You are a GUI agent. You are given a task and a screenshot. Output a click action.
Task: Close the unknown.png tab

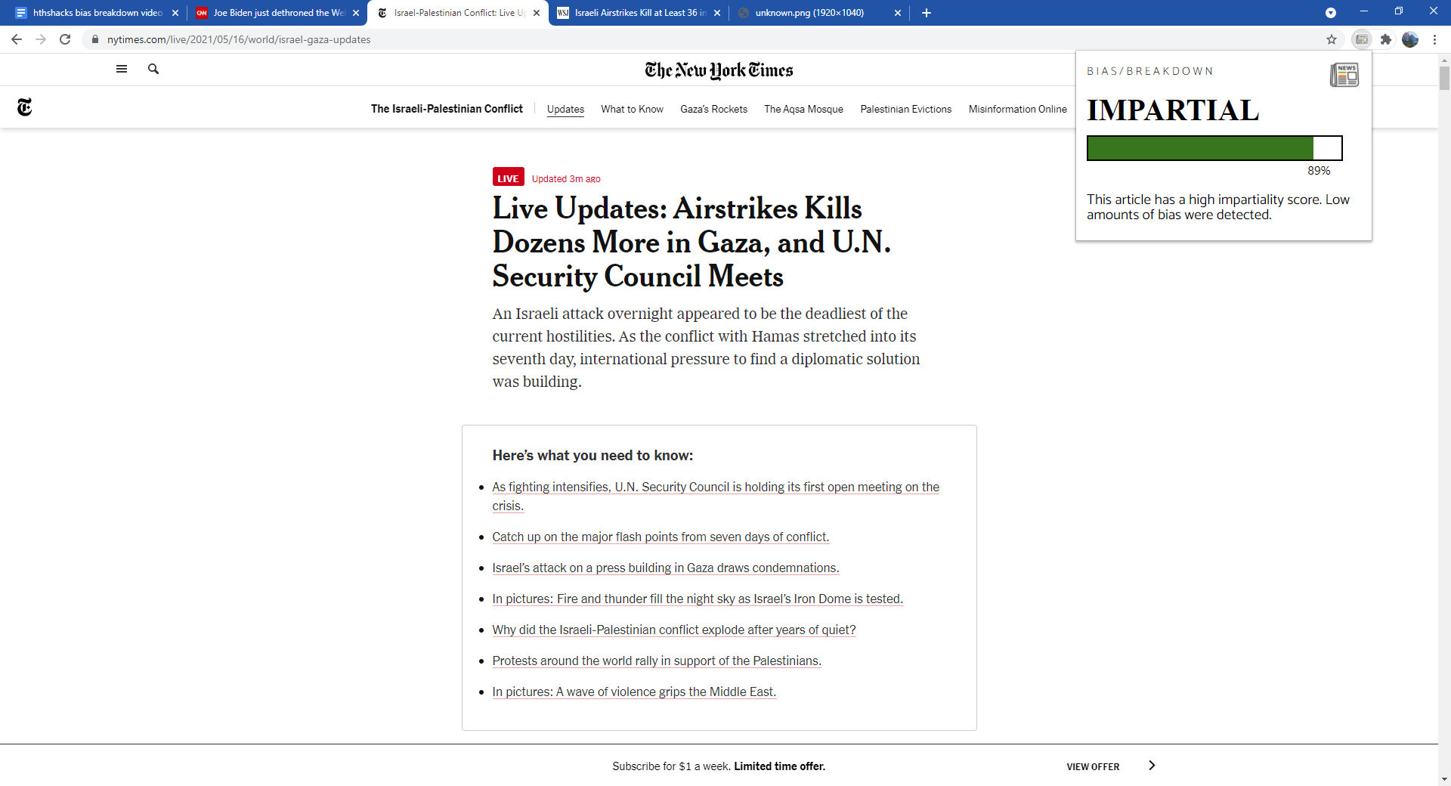pos(898,13)
